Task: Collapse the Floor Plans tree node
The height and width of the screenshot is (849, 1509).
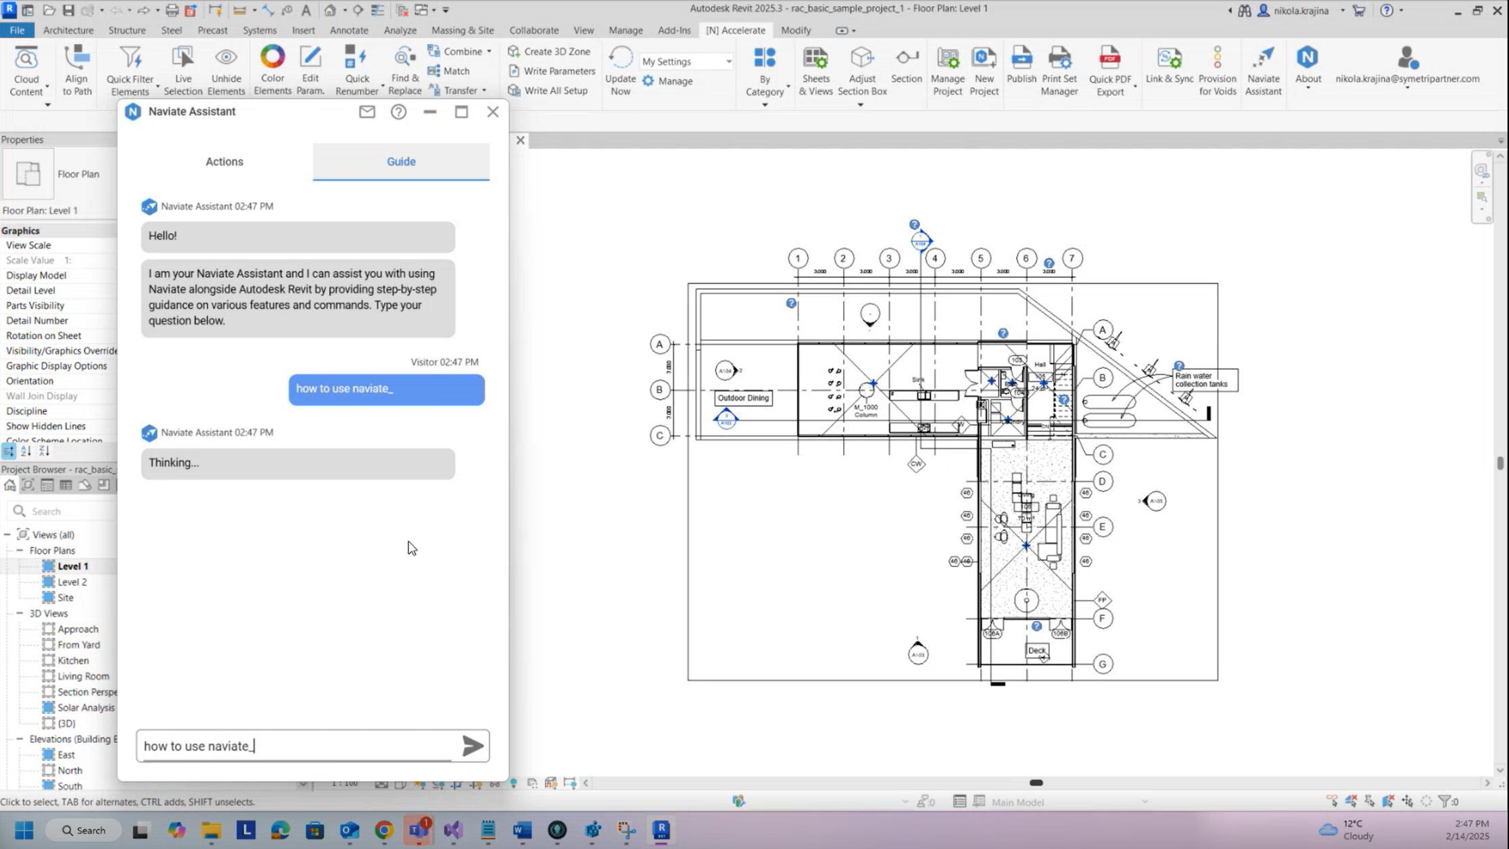Action: tap(20, 550)
